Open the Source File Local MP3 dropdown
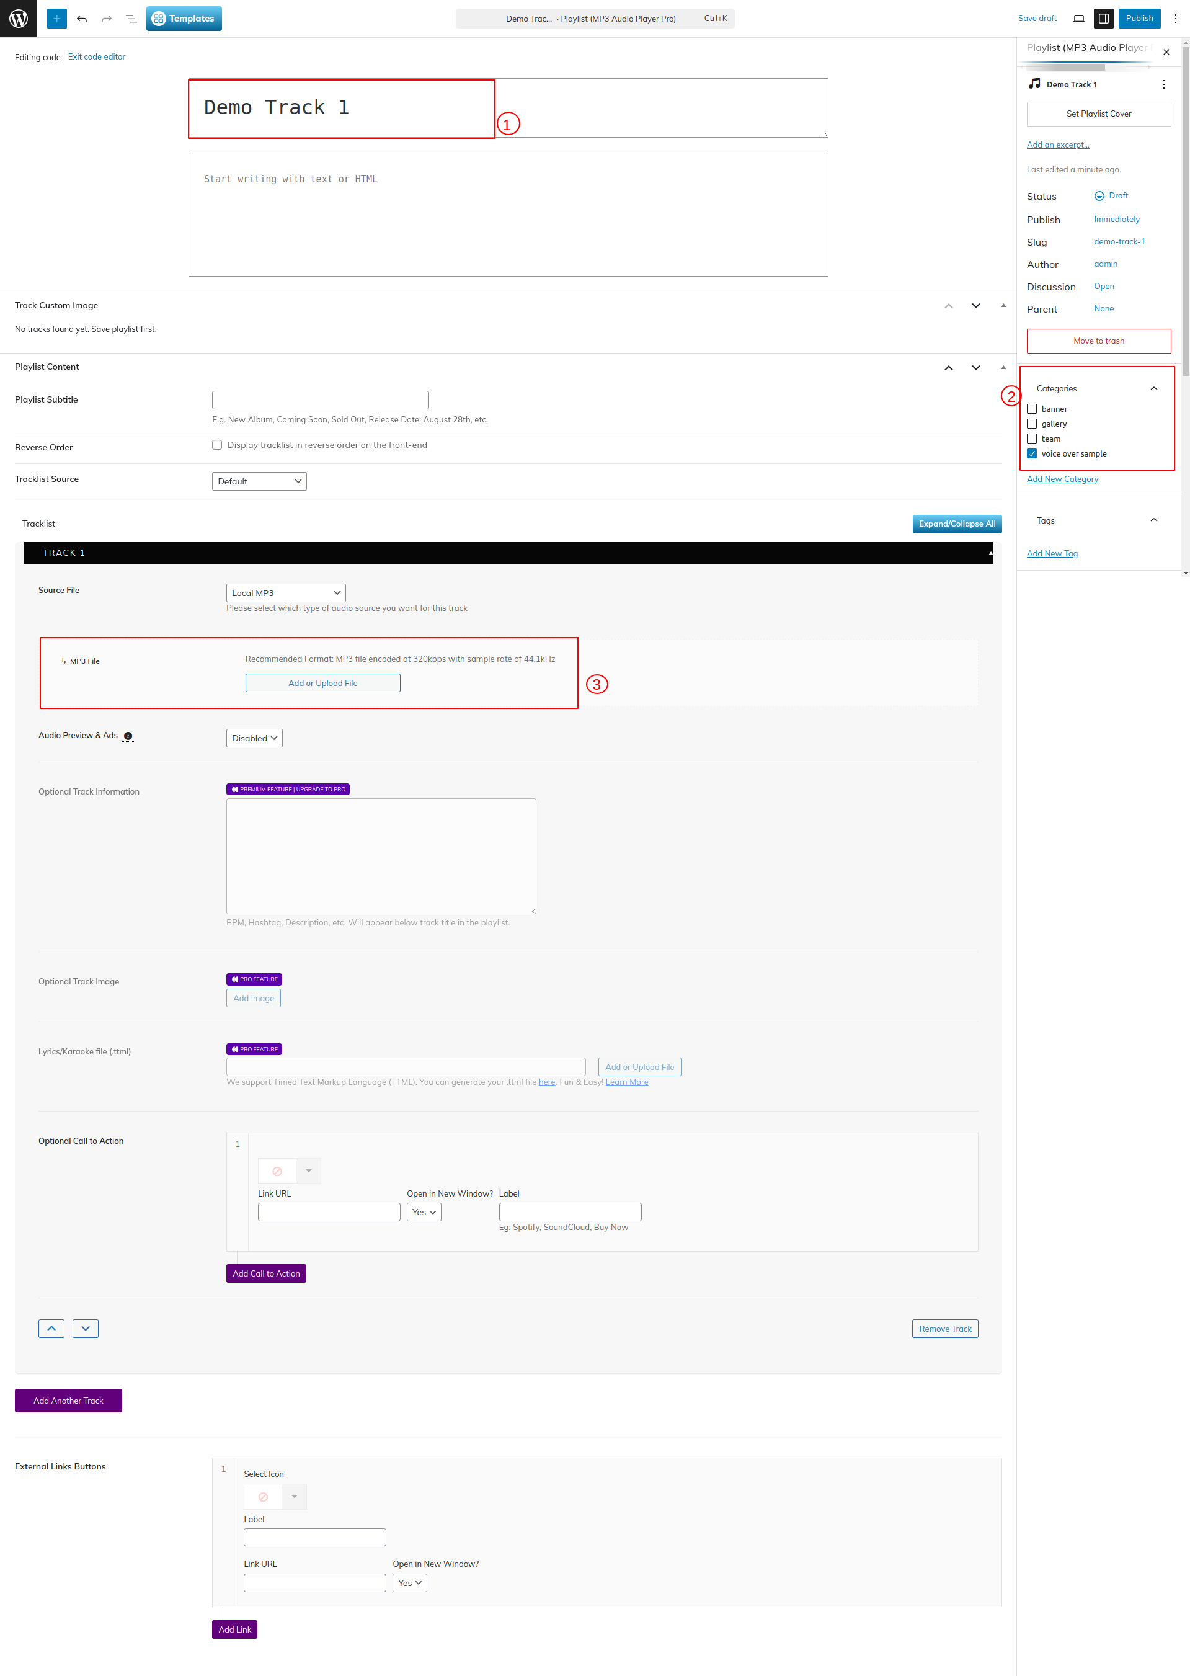The image size is (1190, 1676). coord(285,593)
